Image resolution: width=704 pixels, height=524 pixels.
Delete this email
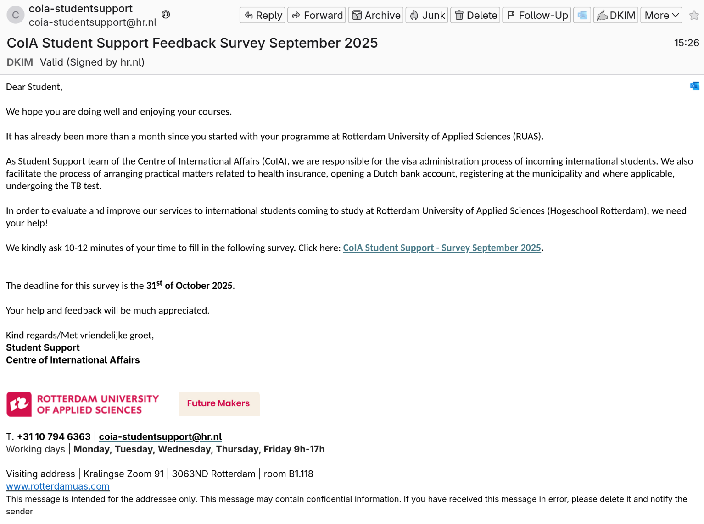coord(475,15)
